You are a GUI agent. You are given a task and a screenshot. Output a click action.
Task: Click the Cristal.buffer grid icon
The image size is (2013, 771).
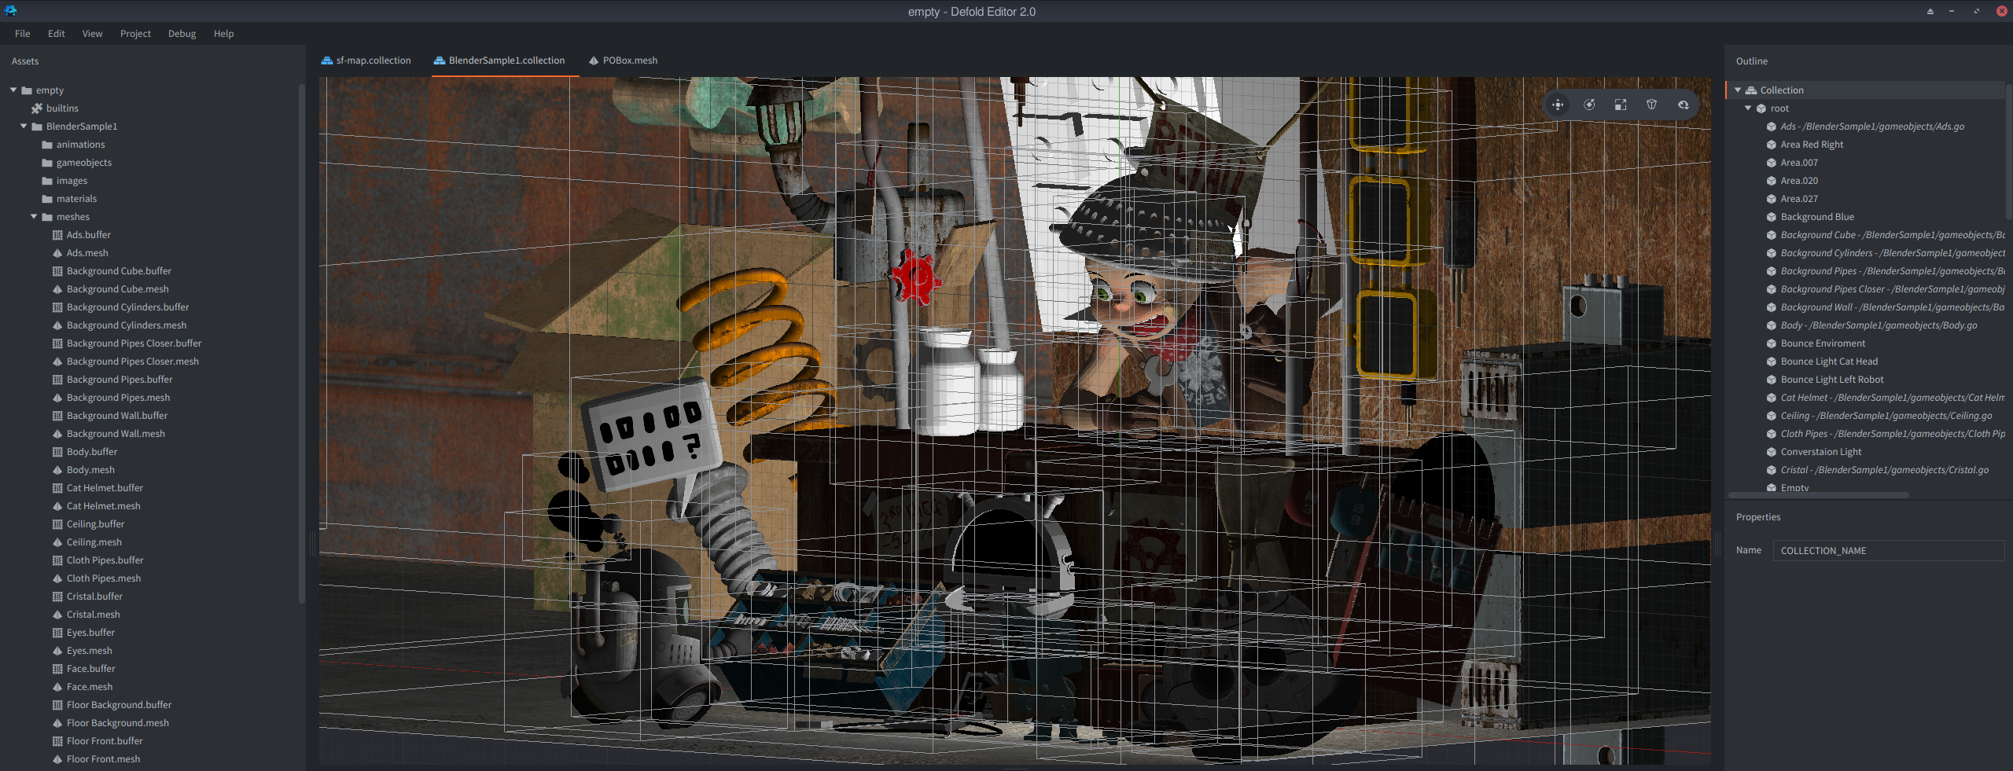[57, 597]
